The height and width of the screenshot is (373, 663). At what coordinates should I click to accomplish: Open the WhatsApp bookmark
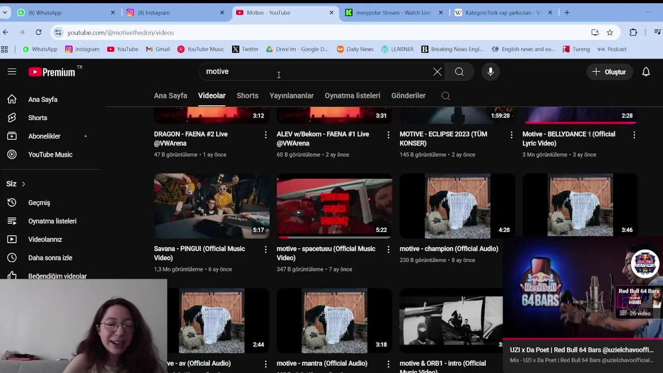[x=40, y=49]
